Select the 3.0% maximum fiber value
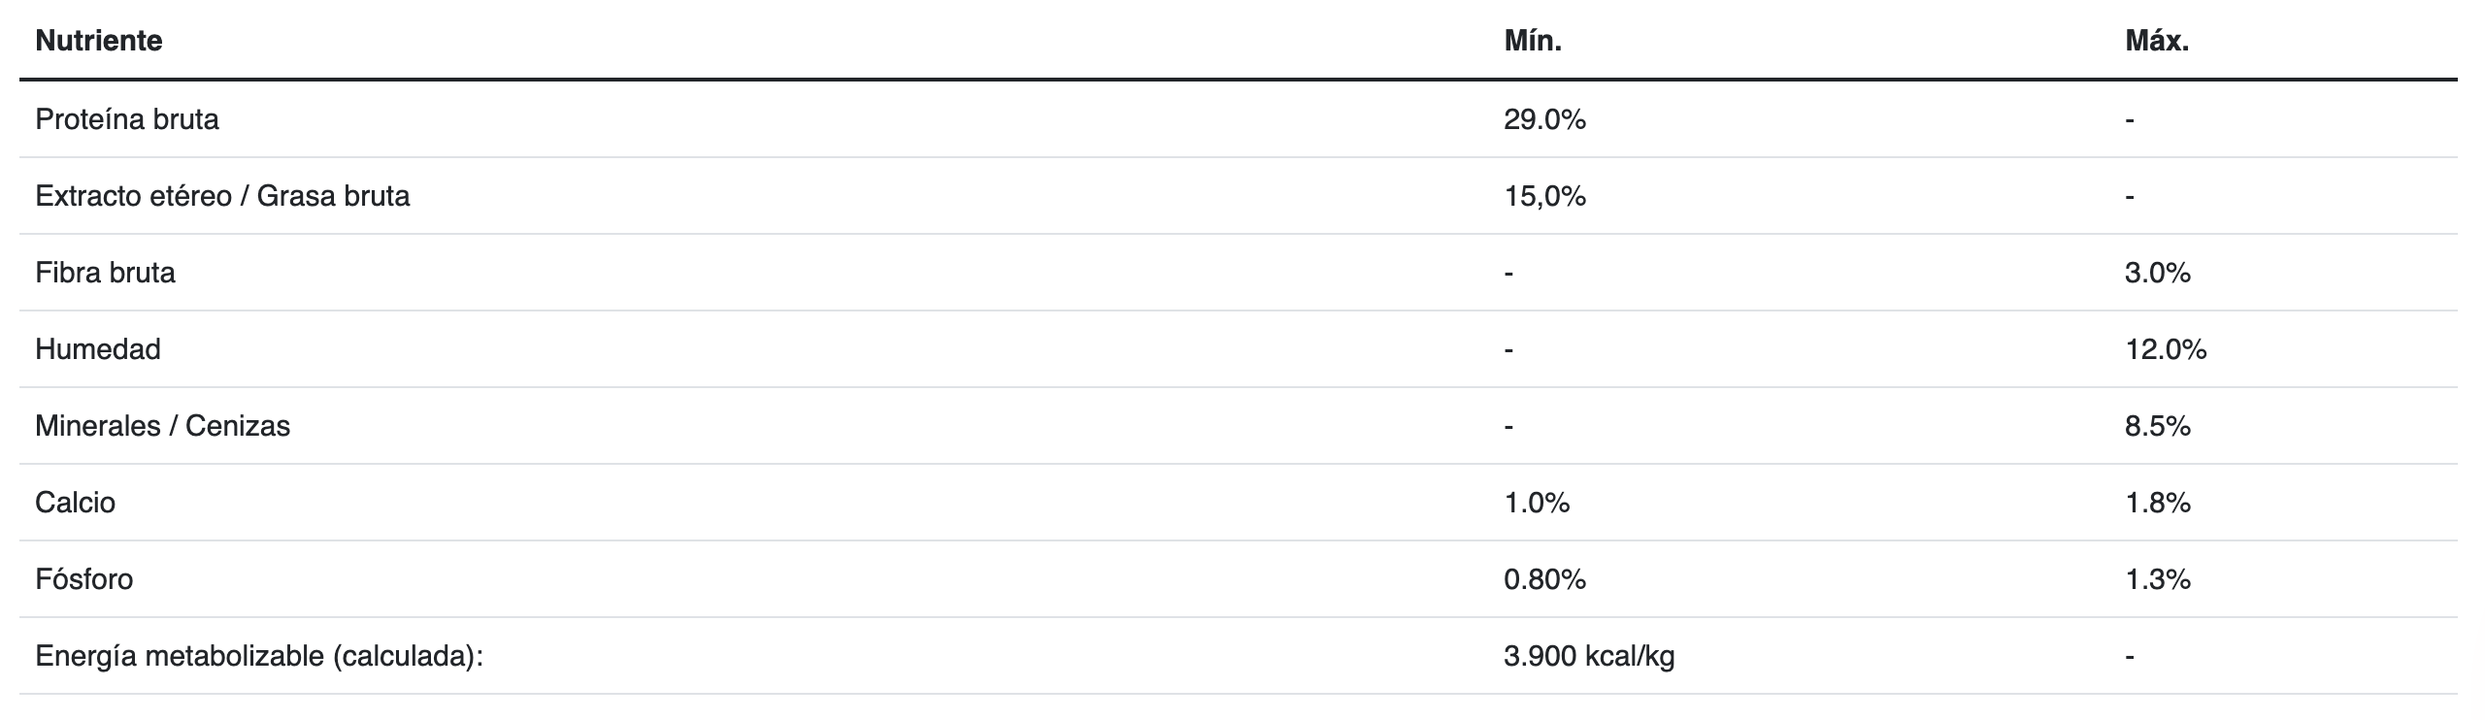The height and width of the screenshot is (720, 2485). (2157, 273)
